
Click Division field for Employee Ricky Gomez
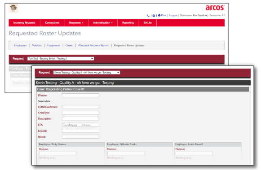click(x=58, y=153)
